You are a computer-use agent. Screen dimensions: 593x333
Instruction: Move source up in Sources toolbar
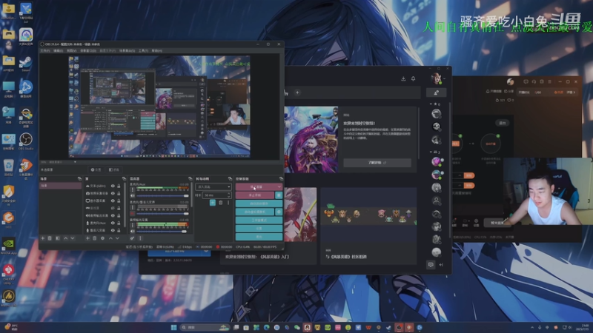[x=110, y=238]
